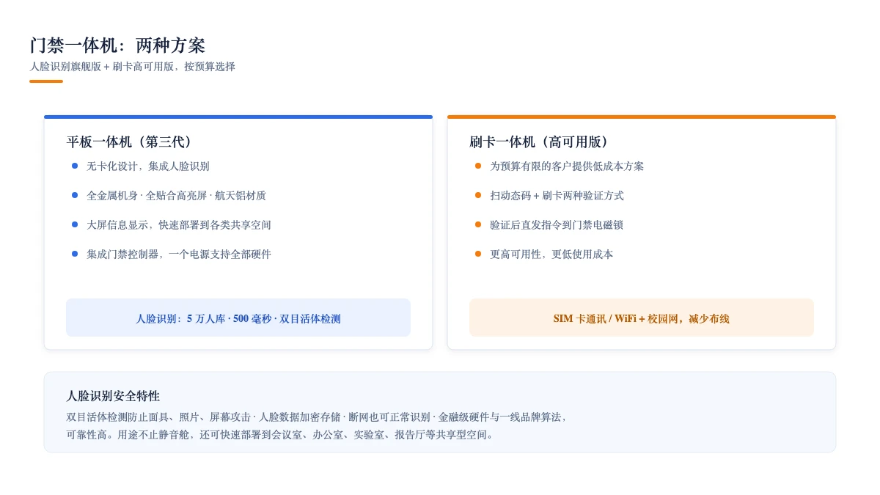Click blue bullet dot beside 全金属机身

(x=75, y=195)
